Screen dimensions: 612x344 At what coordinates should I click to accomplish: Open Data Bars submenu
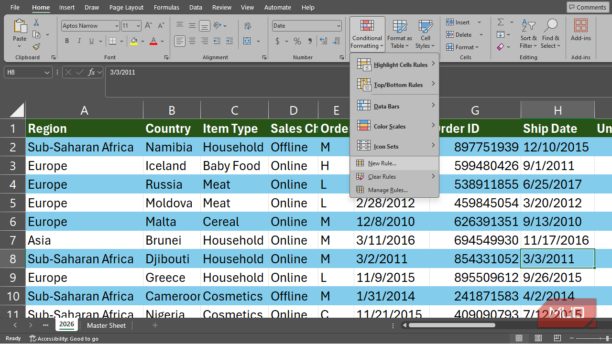394,106
